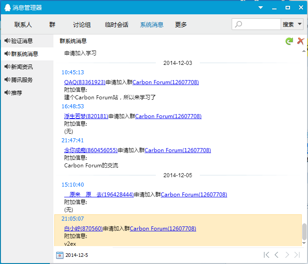
Task: Click the red delete X icon
Action: click(300, 41)
